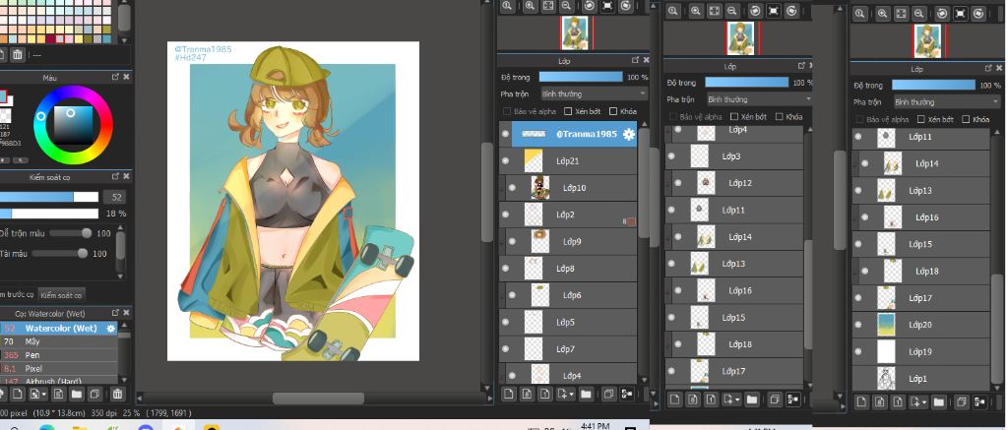This screenshot has width=1008, height=430.
Task: Add new color layer in left layer panel
Action: (x=509, y=394)
